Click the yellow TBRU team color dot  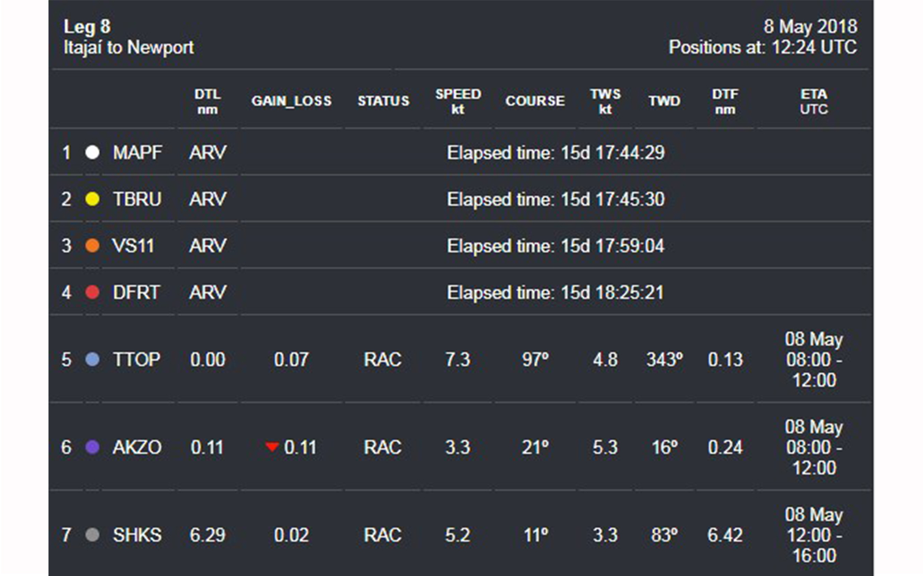click(x=92, y=199)
